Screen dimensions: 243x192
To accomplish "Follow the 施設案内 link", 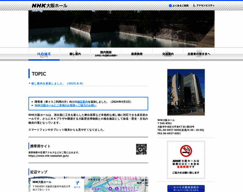I will pos(82,102).
